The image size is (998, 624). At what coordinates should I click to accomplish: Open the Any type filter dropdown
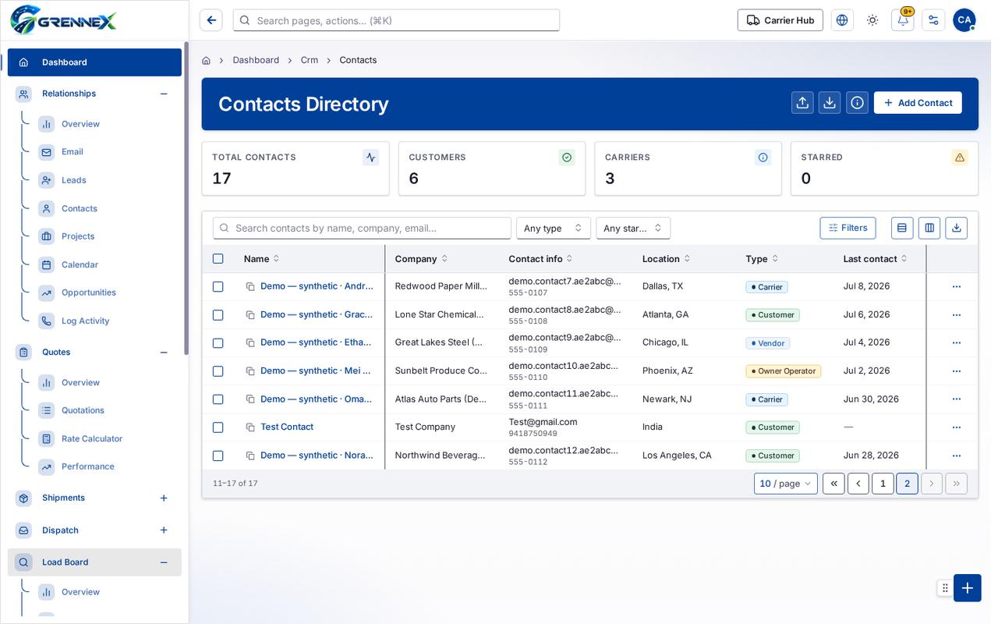coord(553,228)
